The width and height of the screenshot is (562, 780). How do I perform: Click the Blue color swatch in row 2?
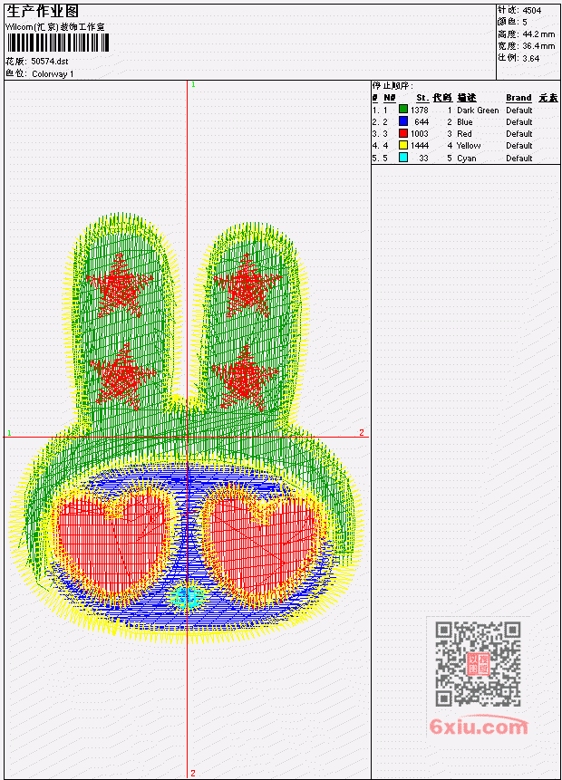[x=403, y=121]
